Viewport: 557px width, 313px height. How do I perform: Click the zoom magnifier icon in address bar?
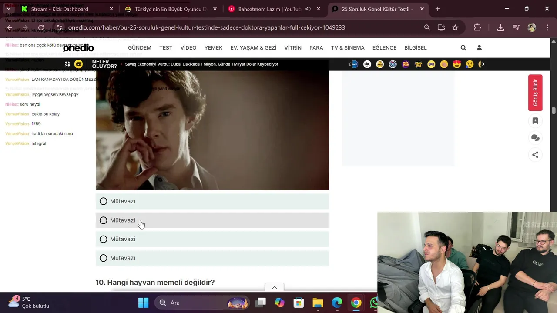point(427,27)
